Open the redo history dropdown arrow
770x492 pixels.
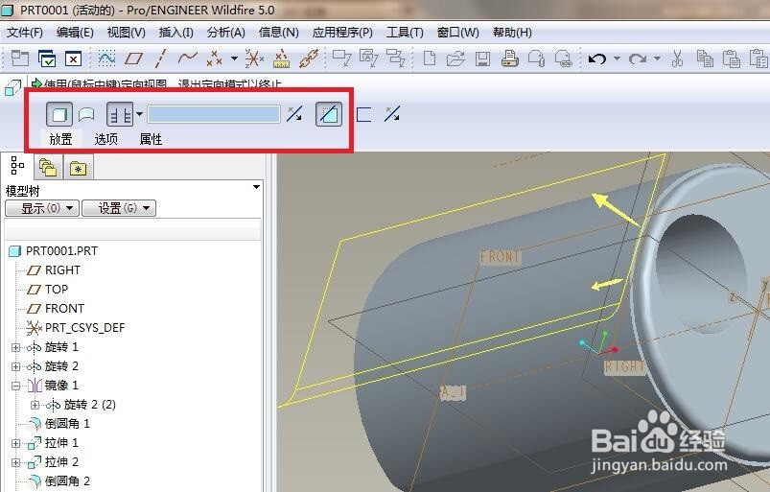click(x=657, y=59)
